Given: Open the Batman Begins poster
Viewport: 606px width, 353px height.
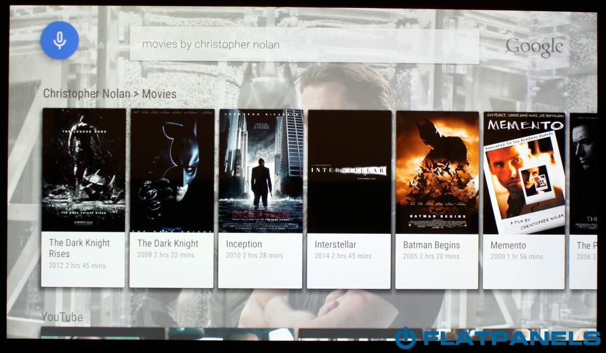Looking at the screenshot, I should (x=437, y=172).
